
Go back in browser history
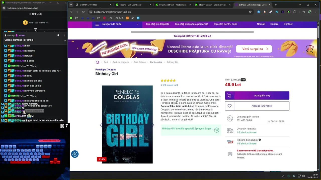[x=71, y=12]
